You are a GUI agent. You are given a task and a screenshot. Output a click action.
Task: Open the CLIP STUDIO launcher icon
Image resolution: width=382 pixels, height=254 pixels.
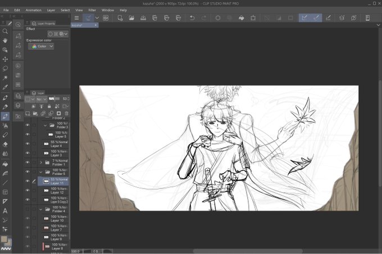[x=106, y=18]
